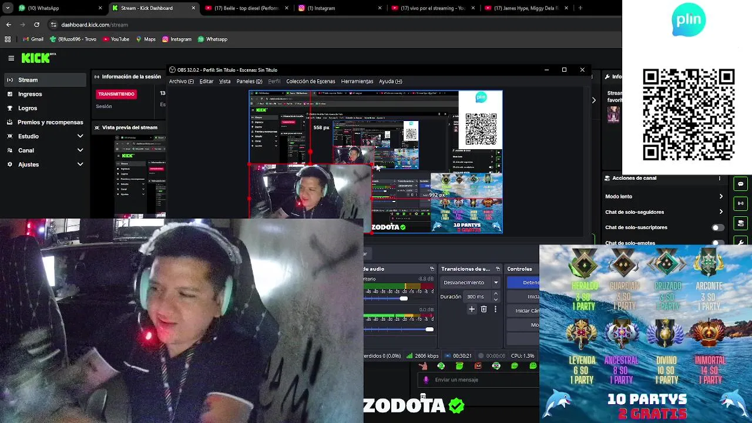This screenshot has width=752, height=423.
Task: Switch to the (1) Instagram tab
Action: pyautogui.click(x=340, y=8)
